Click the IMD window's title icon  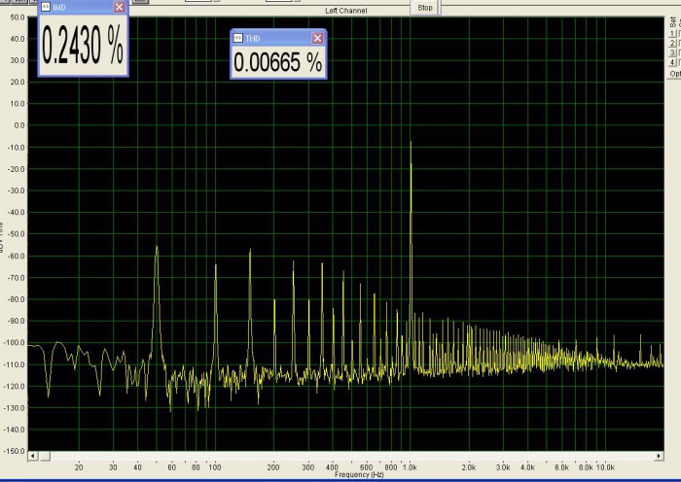(x=46, y=7)
